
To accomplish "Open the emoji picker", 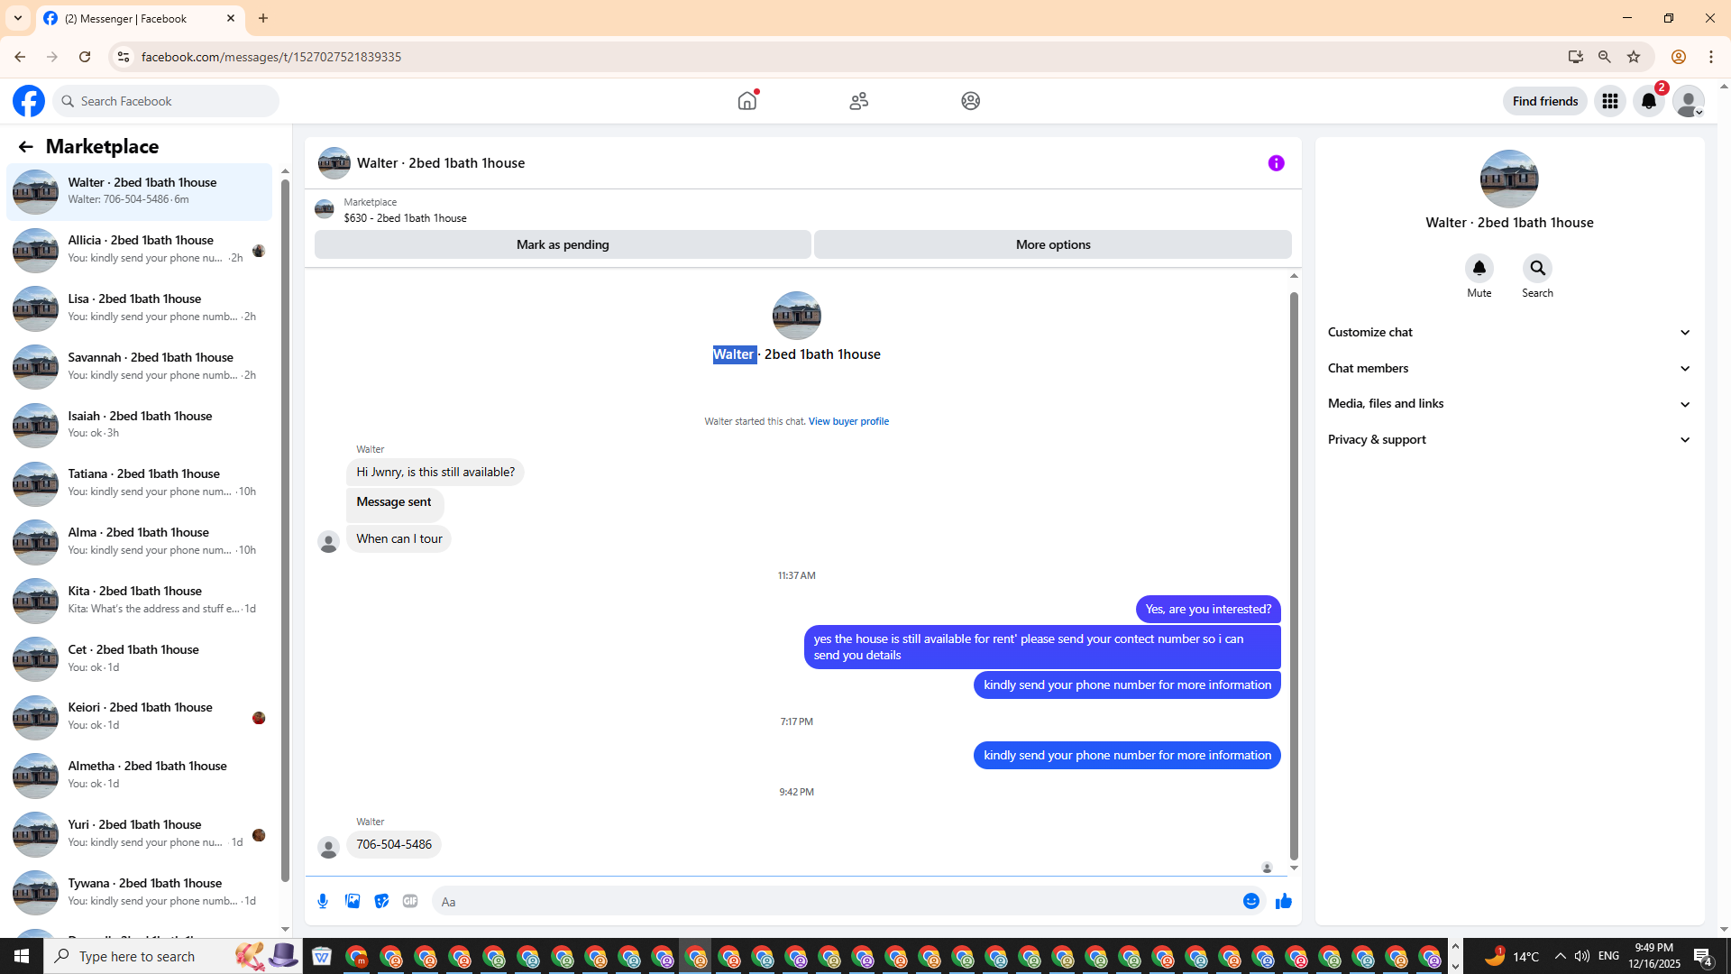I will coord(1251,901).
